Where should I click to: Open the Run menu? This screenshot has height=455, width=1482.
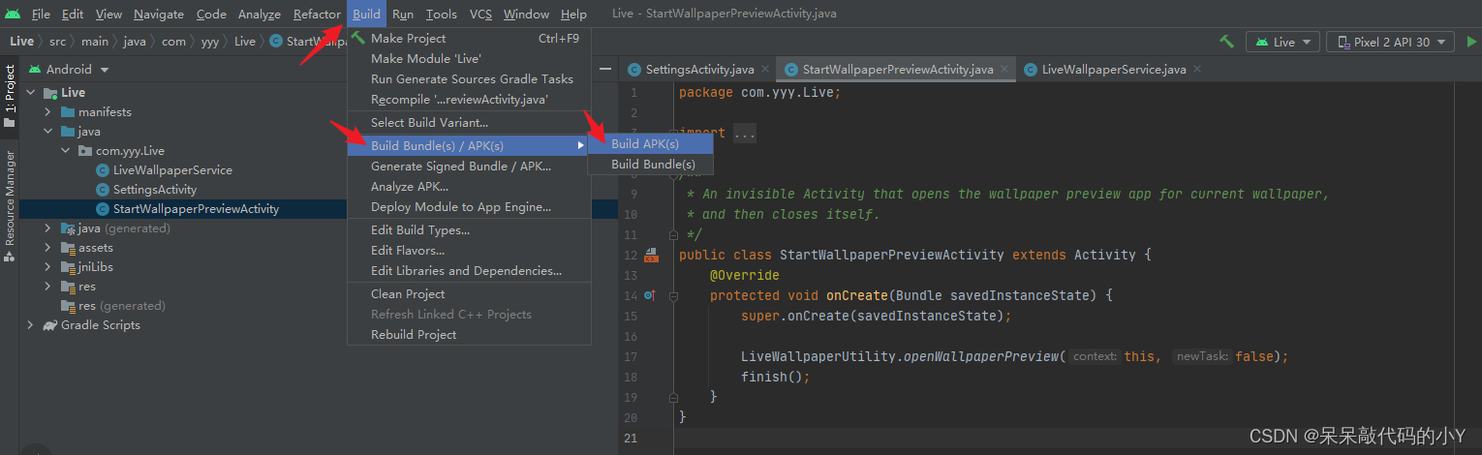pos(403,14)
